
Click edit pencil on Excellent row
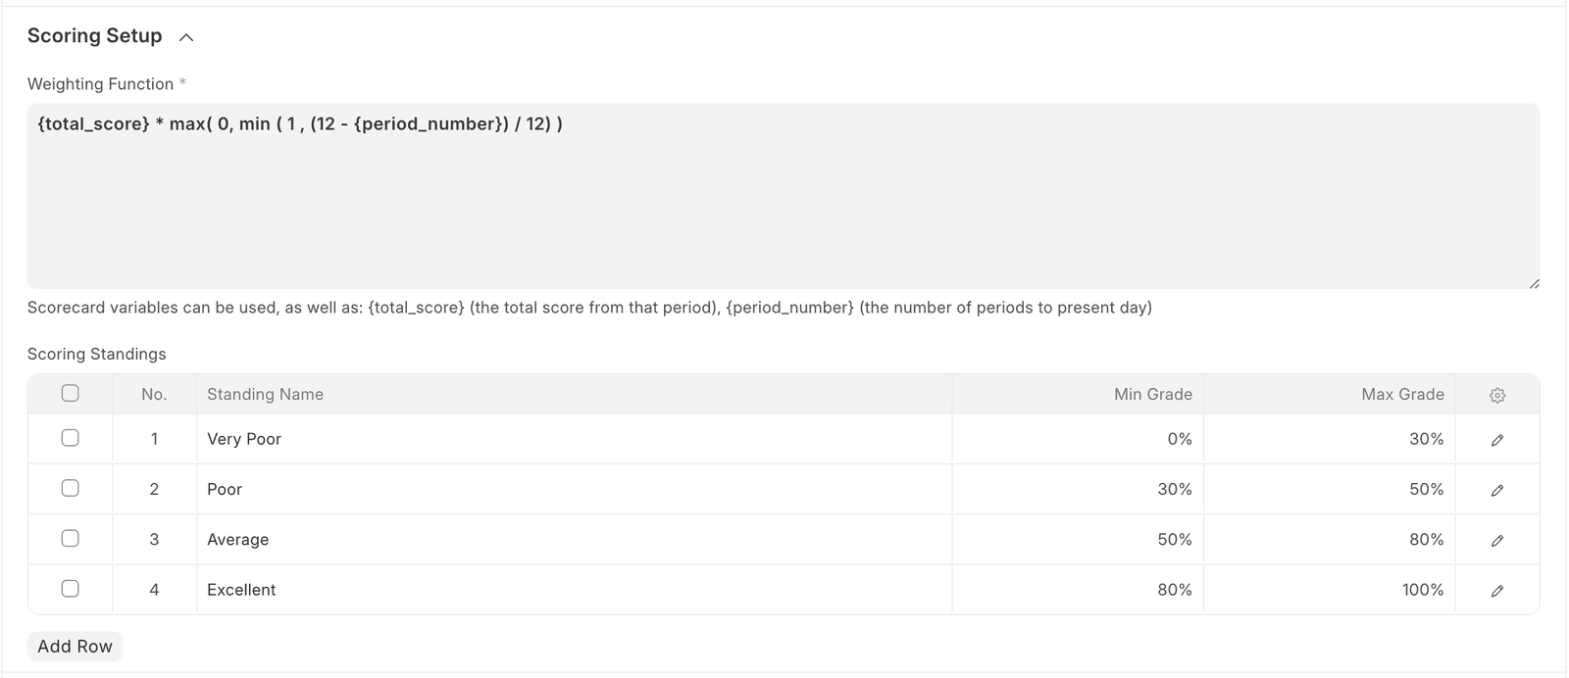pos(1496,590)
